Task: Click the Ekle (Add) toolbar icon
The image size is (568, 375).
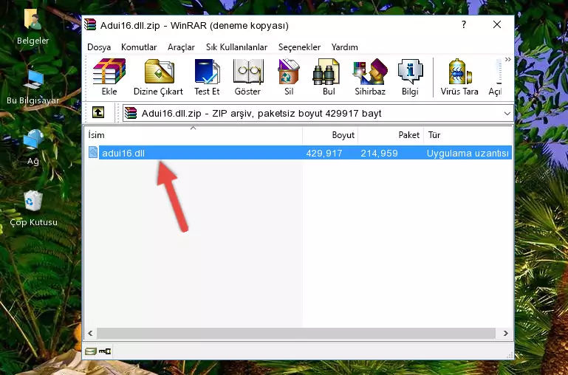Action: [109, 77]
